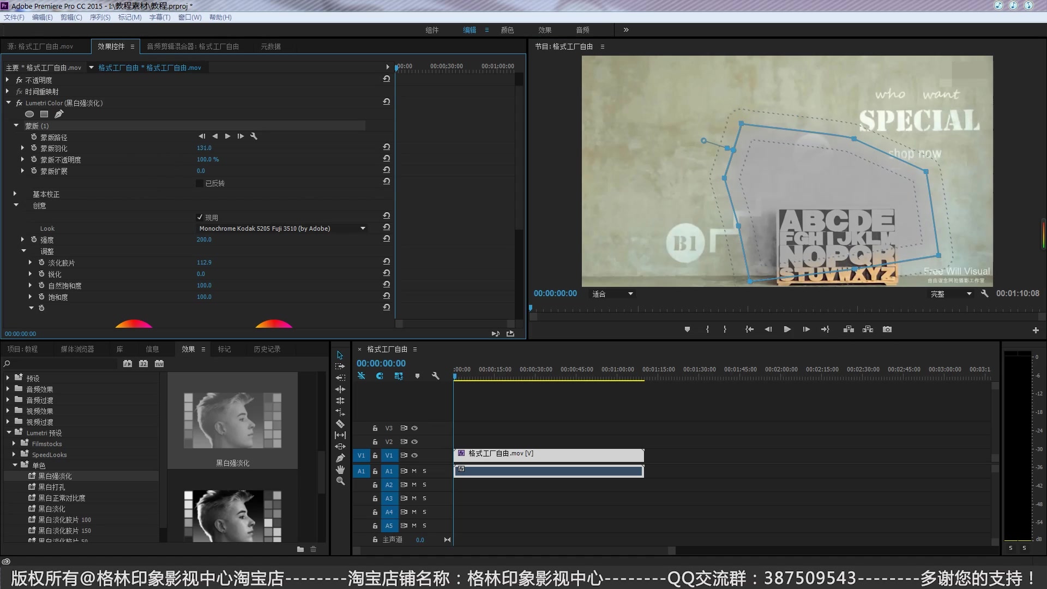
Task: Track selected mask forward
Action: tap(227, 136)
